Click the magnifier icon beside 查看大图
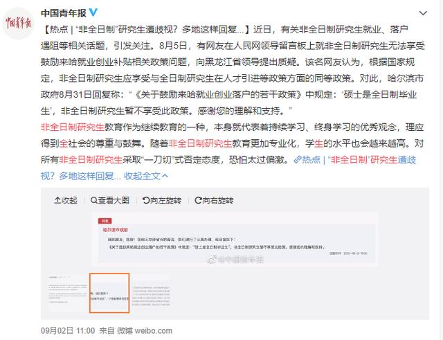 pos(94,200)
